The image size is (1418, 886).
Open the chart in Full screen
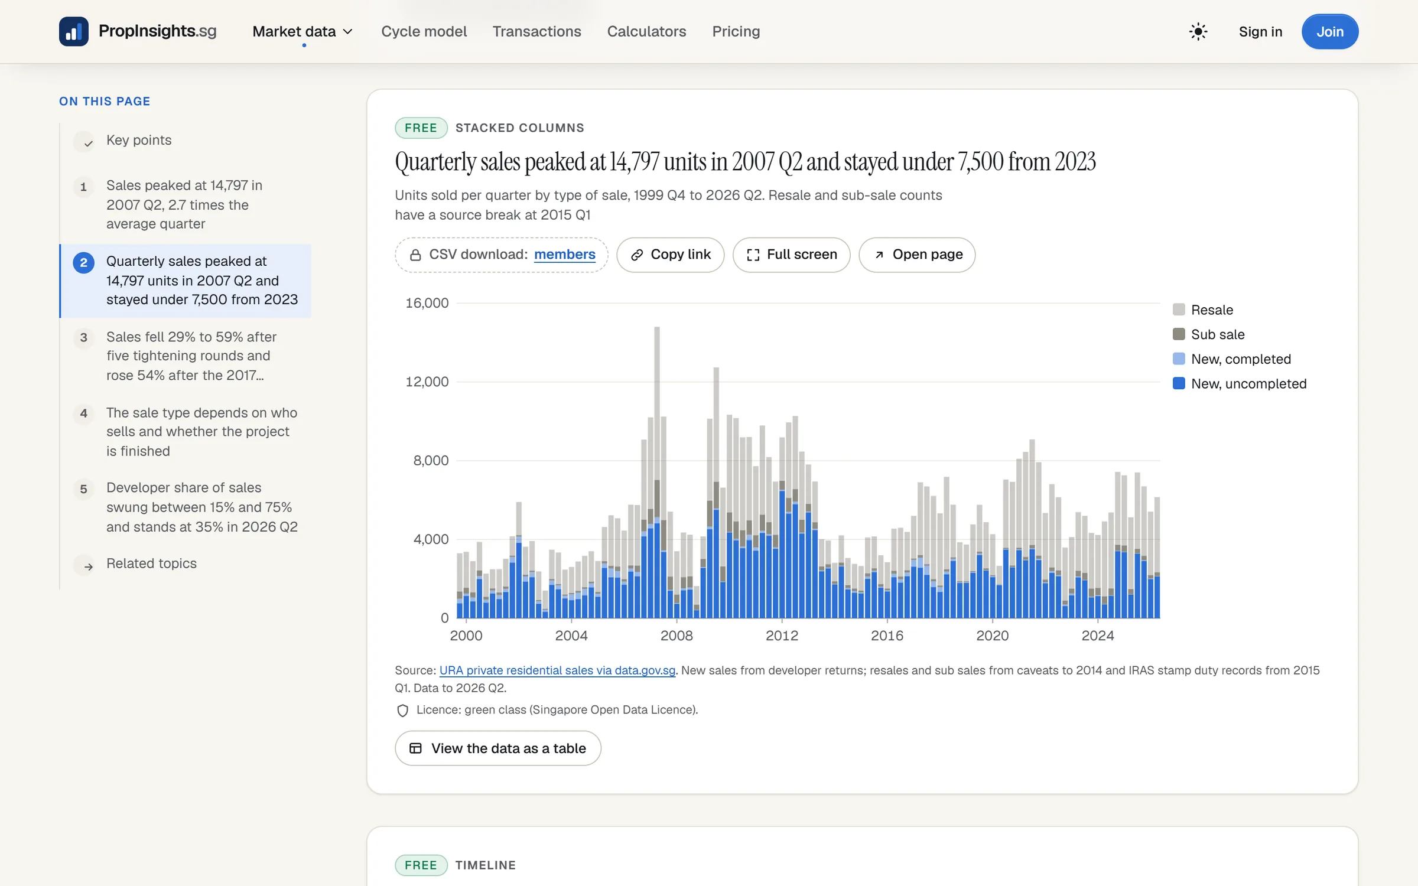click(791, 255)
